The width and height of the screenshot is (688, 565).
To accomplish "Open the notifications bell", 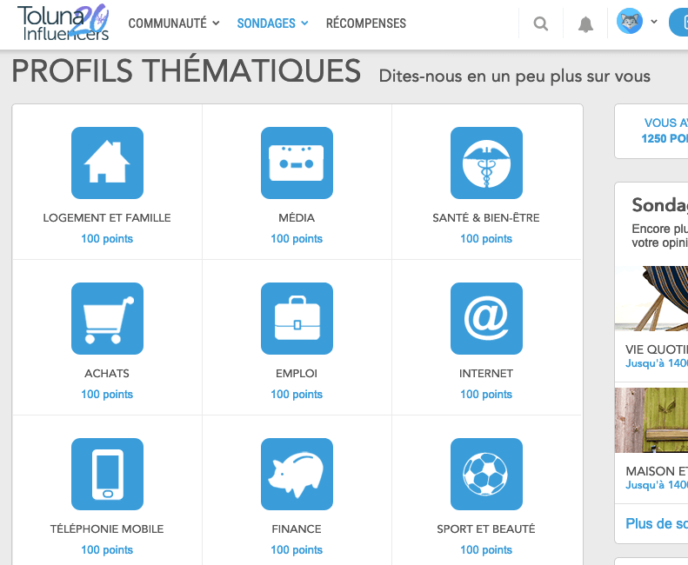I will coord(586,23).
